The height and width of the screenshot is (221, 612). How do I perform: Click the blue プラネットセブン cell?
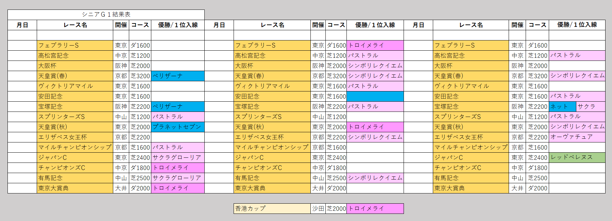point(177,127)
